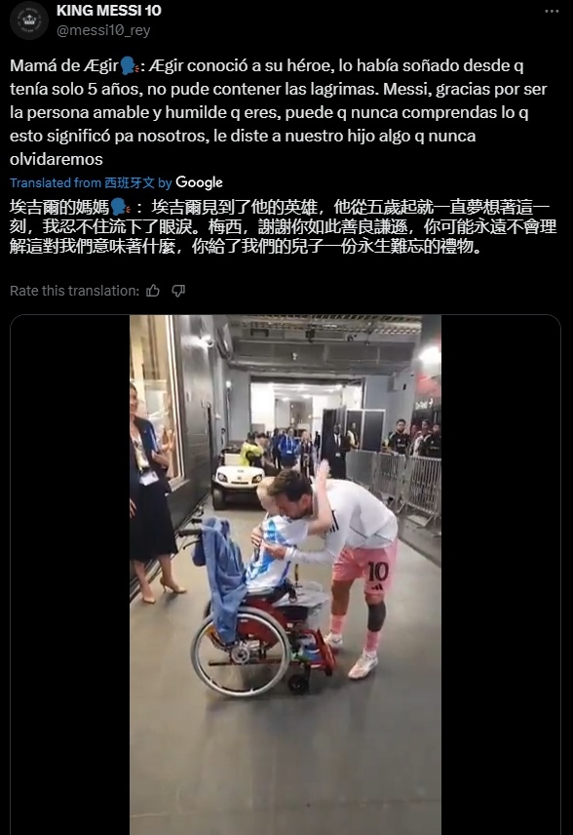
Task: Click the number 10 on pink shorts
Action: pos(377,572)
